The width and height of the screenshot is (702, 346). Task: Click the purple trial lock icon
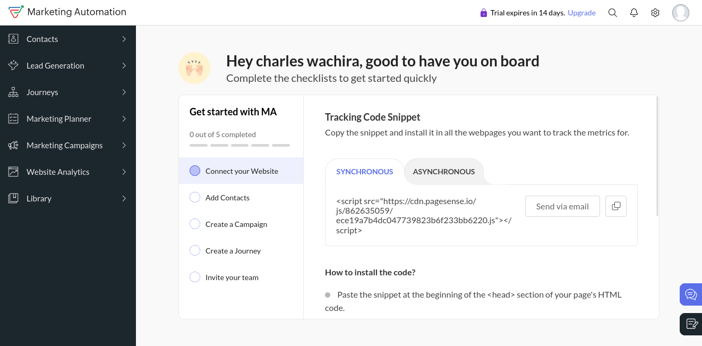click(483, 13)
